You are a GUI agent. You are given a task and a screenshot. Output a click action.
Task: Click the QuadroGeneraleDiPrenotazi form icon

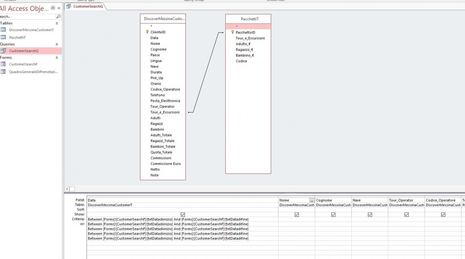[x=3, y=72]
